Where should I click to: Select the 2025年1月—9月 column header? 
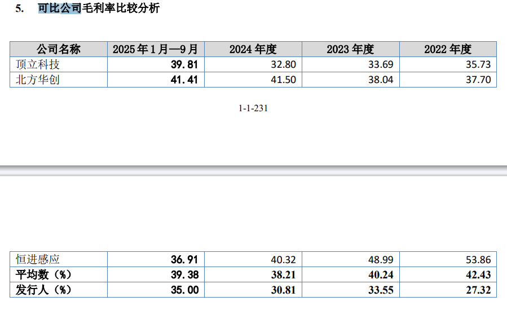point(155,49)
